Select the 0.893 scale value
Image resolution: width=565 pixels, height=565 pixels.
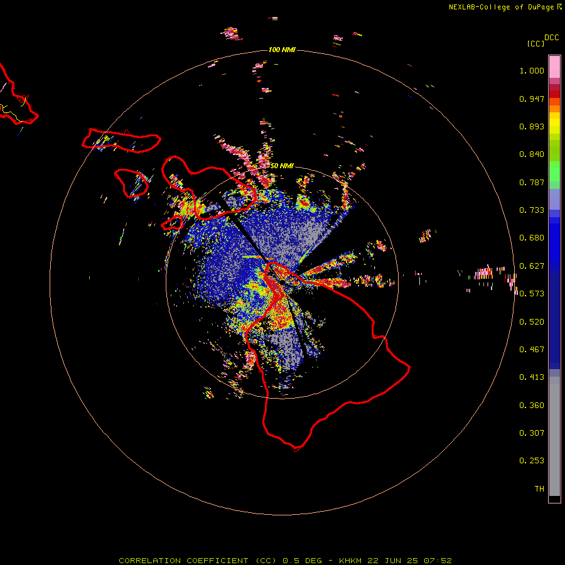pyautogui.click(x=532, y=126)
